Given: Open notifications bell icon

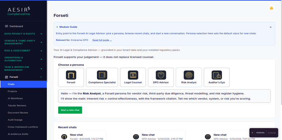Looking at the screenshot, I should coord(271,8).
